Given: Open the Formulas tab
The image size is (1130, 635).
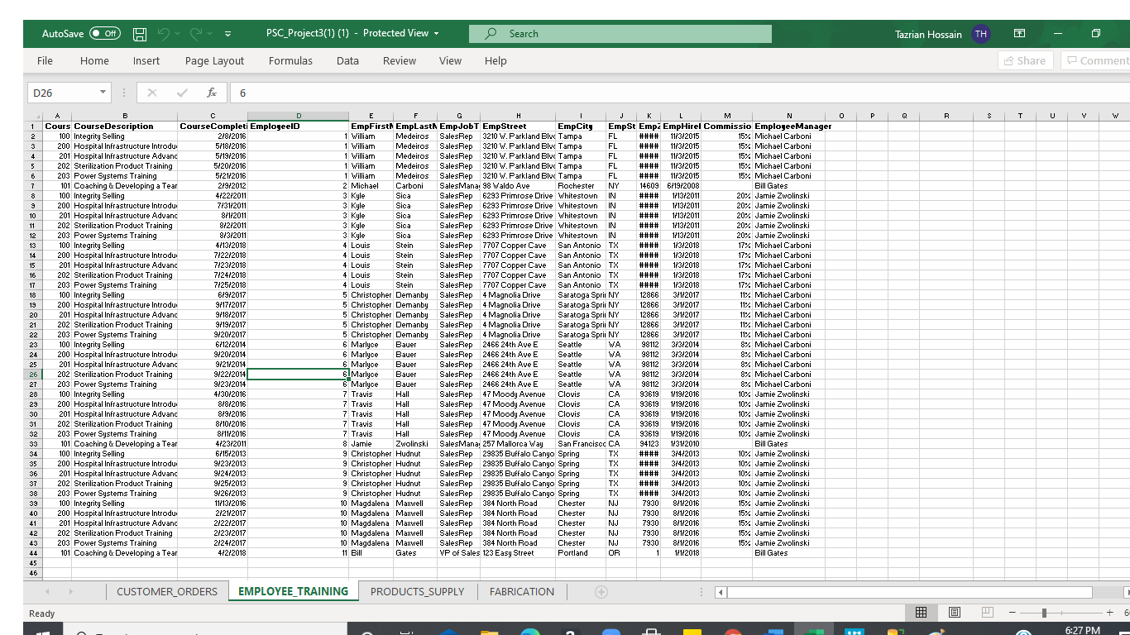Looking at the screenshot, I should [290, 60].
